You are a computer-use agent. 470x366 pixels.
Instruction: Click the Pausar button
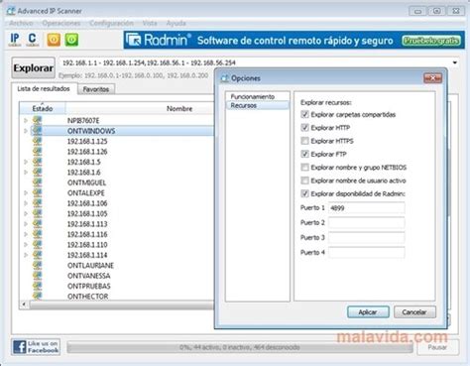pos(437,347)
